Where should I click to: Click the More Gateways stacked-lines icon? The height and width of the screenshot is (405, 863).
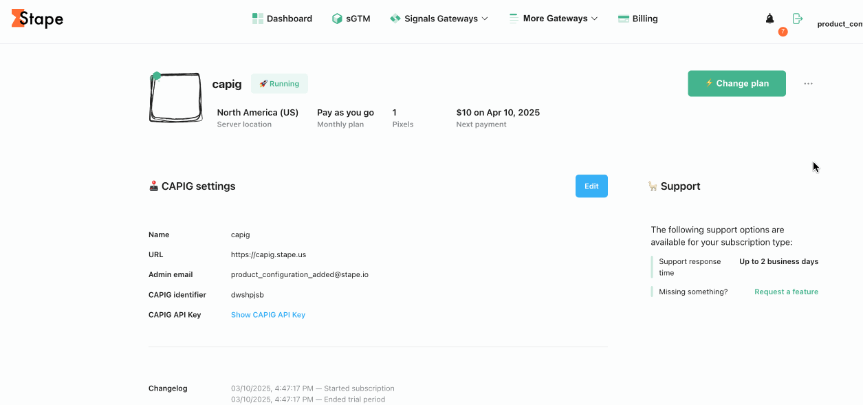point(514,19)
